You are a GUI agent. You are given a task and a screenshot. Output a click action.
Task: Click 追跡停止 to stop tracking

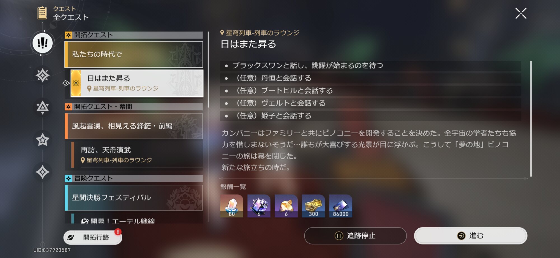(x=355, y=236)
